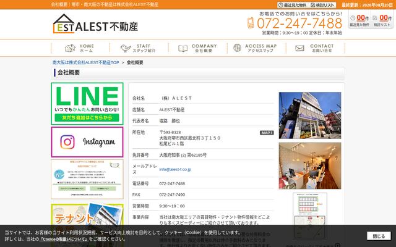The image size is (396, 247).
Task: Click the MAP button beside the address
Action: [x=267, y=133]
